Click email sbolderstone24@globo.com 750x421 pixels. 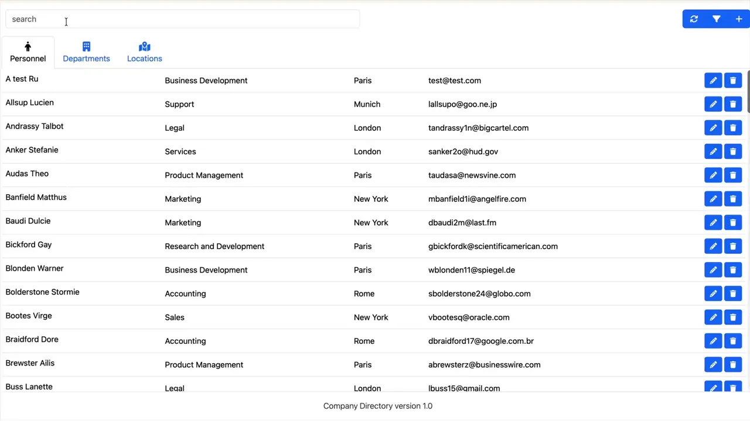point(479,294)
